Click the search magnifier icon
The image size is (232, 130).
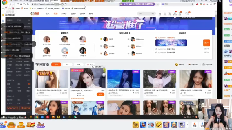153,14
